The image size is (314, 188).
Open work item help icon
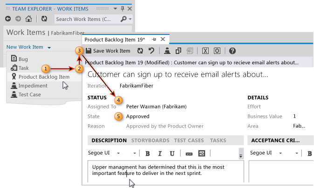tap(232, 51)
